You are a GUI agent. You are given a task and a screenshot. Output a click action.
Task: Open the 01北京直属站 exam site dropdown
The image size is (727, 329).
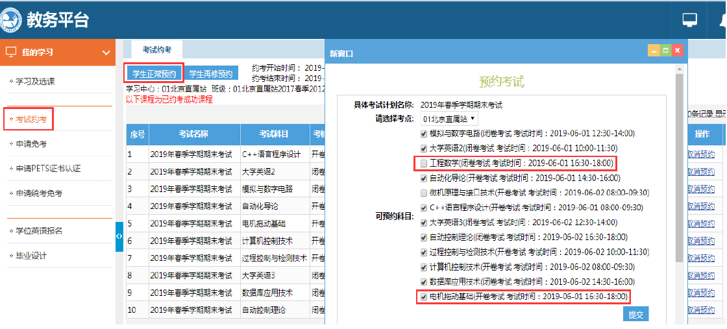tap(449, 119)
